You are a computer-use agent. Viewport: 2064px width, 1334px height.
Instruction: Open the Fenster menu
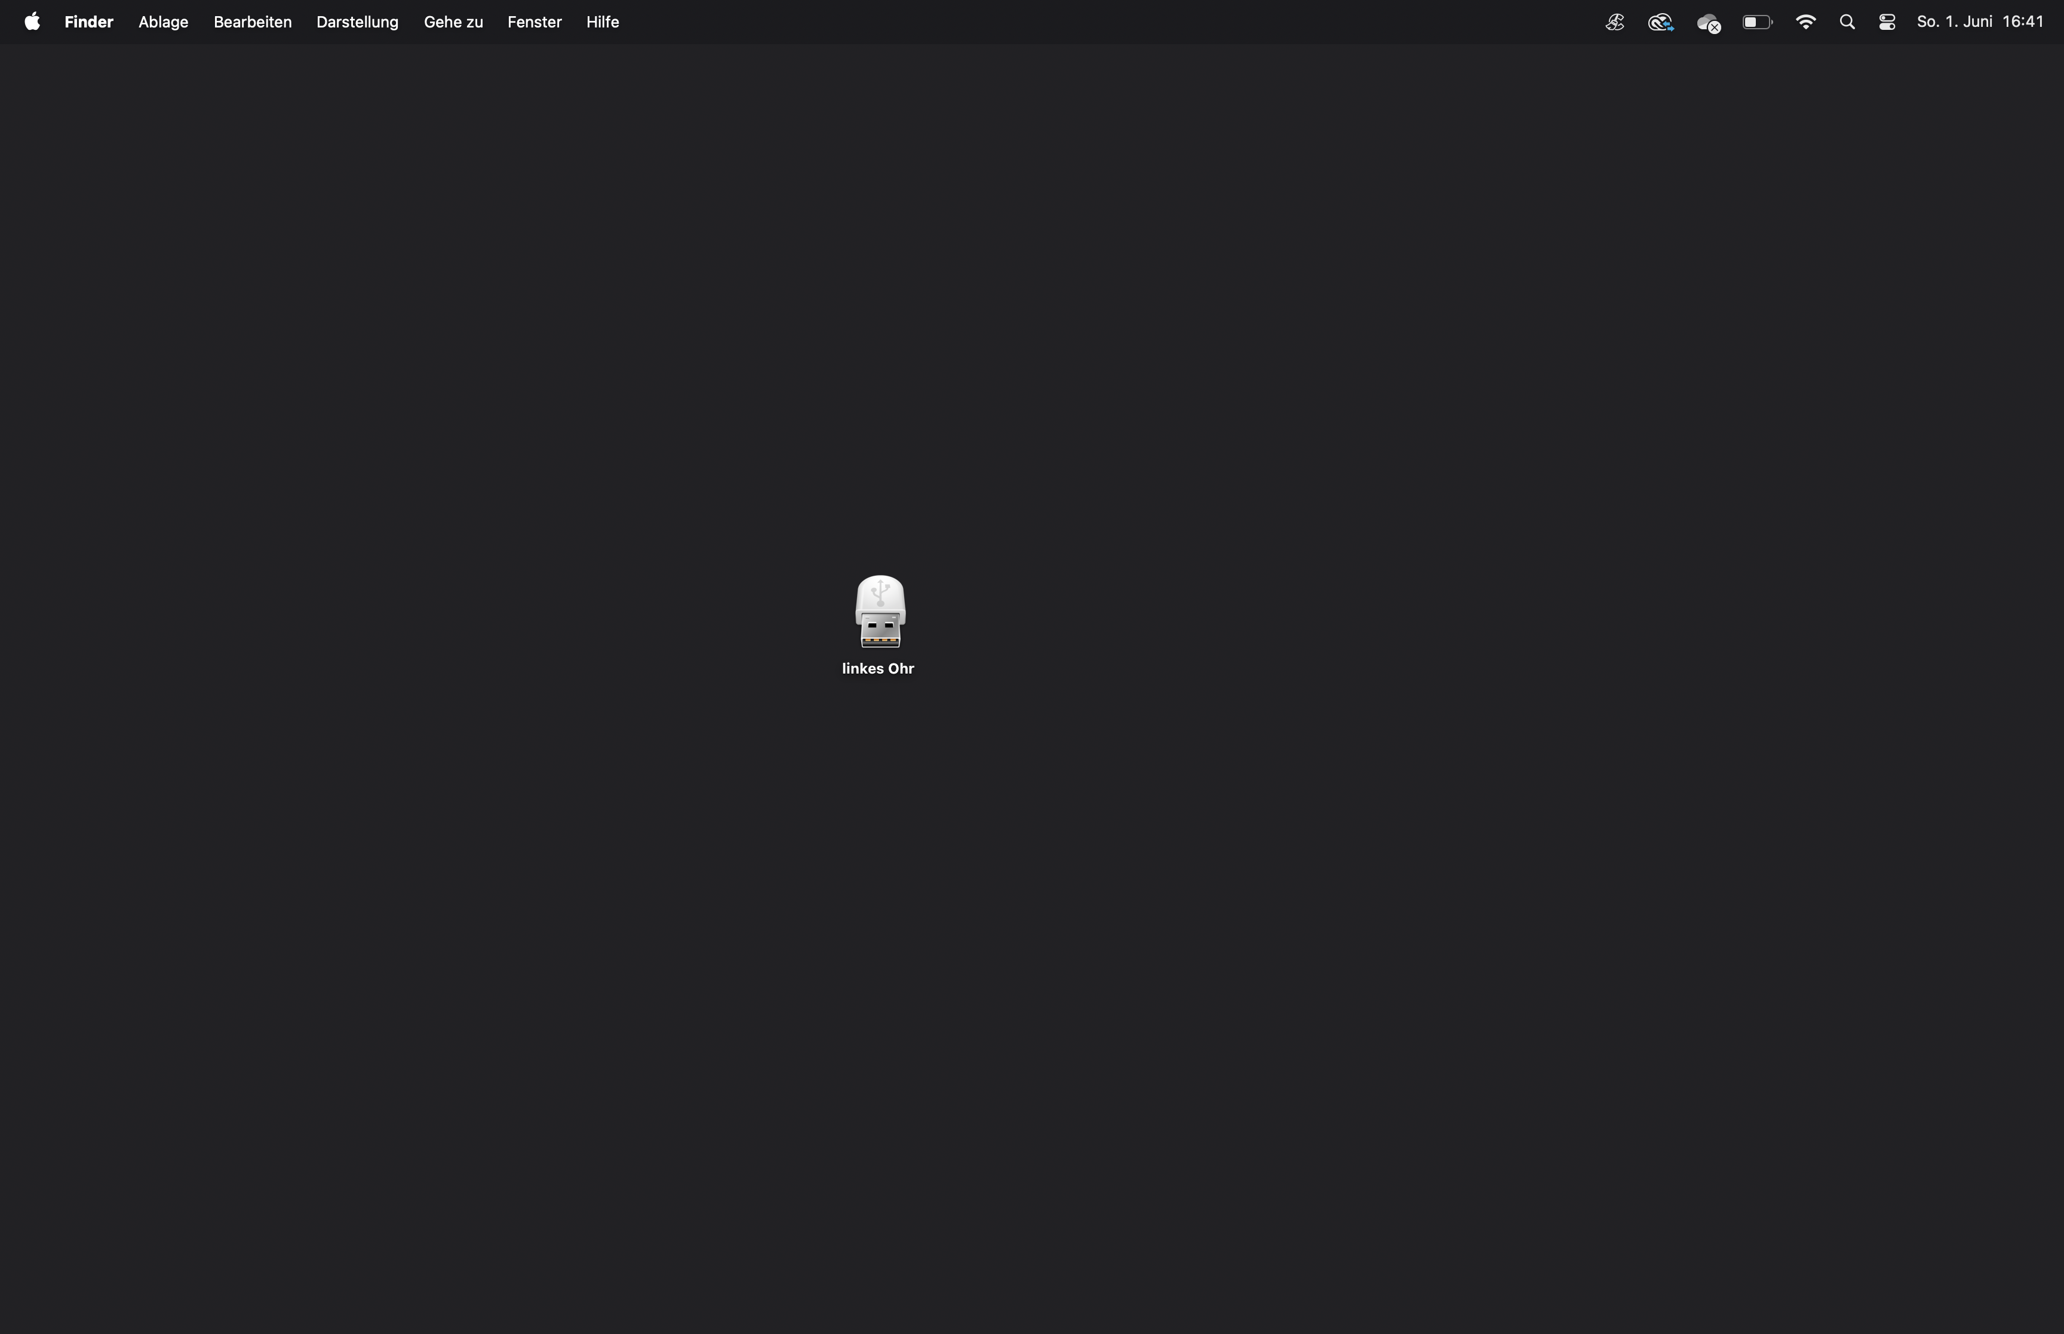[535, 21]
